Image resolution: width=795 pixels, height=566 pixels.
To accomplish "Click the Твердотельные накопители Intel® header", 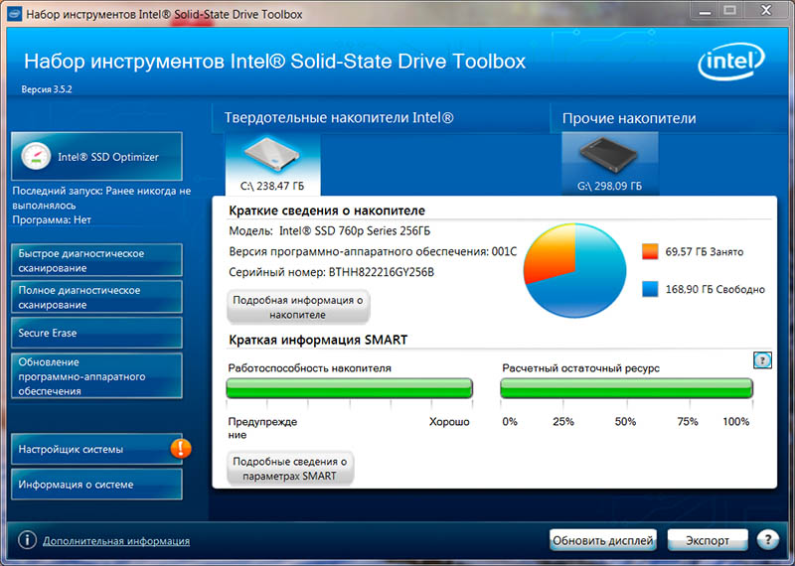I will point(339,118).
